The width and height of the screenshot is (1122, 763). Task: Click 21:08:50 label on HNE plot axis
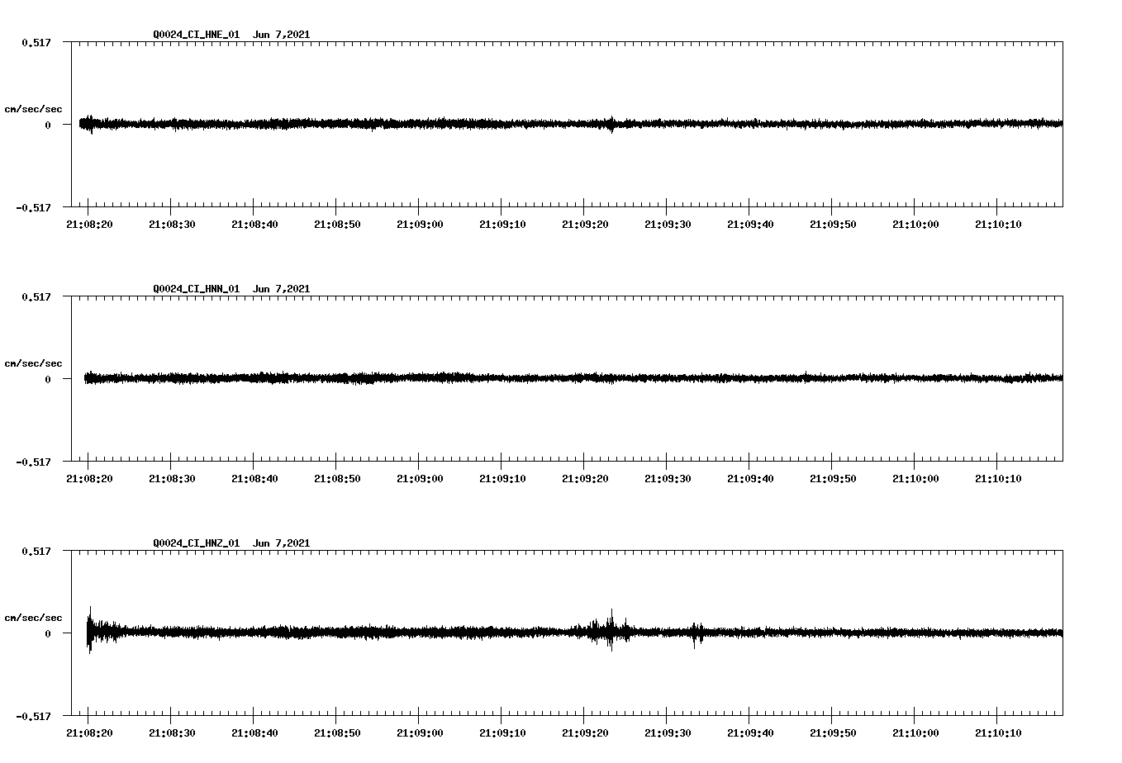click(337, 225)
